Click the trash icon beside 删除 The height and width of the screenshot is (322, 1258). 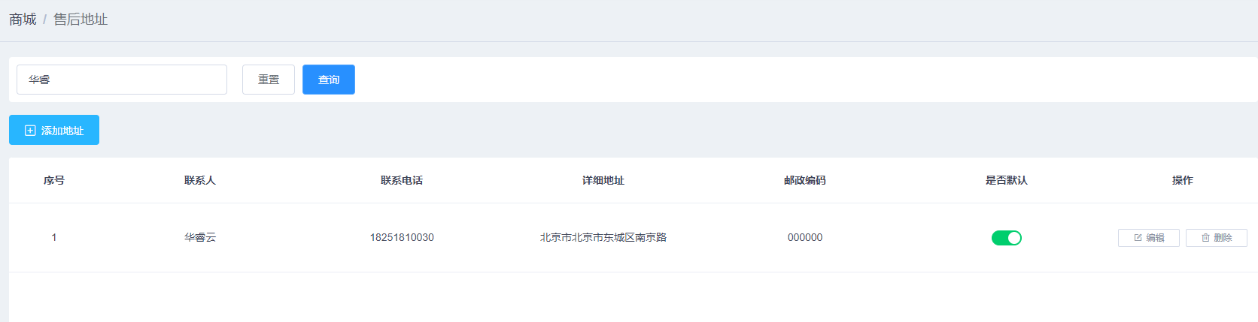1205,238
